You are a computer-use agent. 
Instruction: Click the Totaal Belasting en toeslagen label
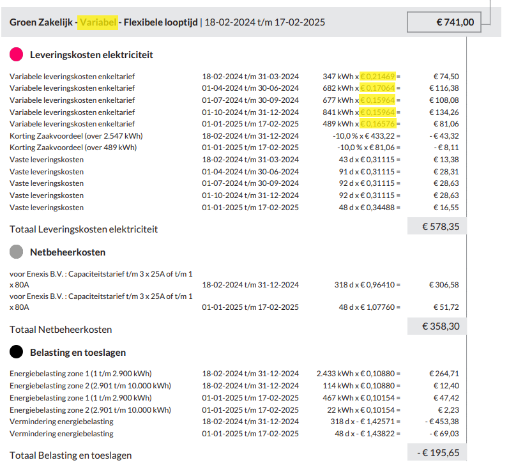coord(71,455)
